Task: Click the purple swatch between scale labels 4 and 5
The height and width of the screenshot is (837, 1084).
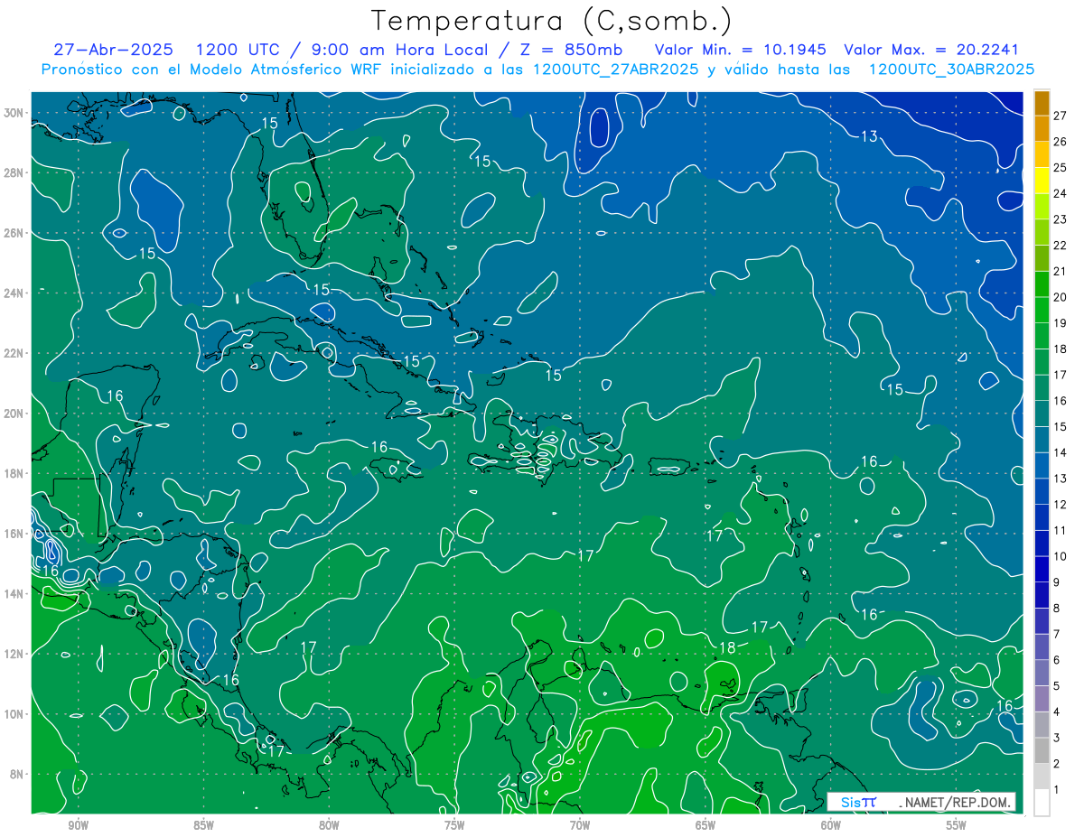Action: click(x=1042, y=699)
